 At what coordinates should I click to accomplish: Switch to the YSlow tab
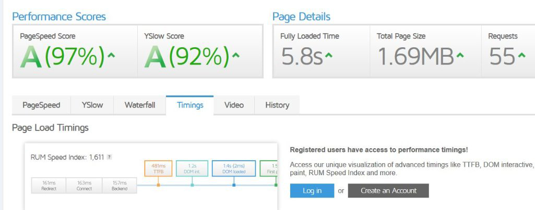[92, 105]
